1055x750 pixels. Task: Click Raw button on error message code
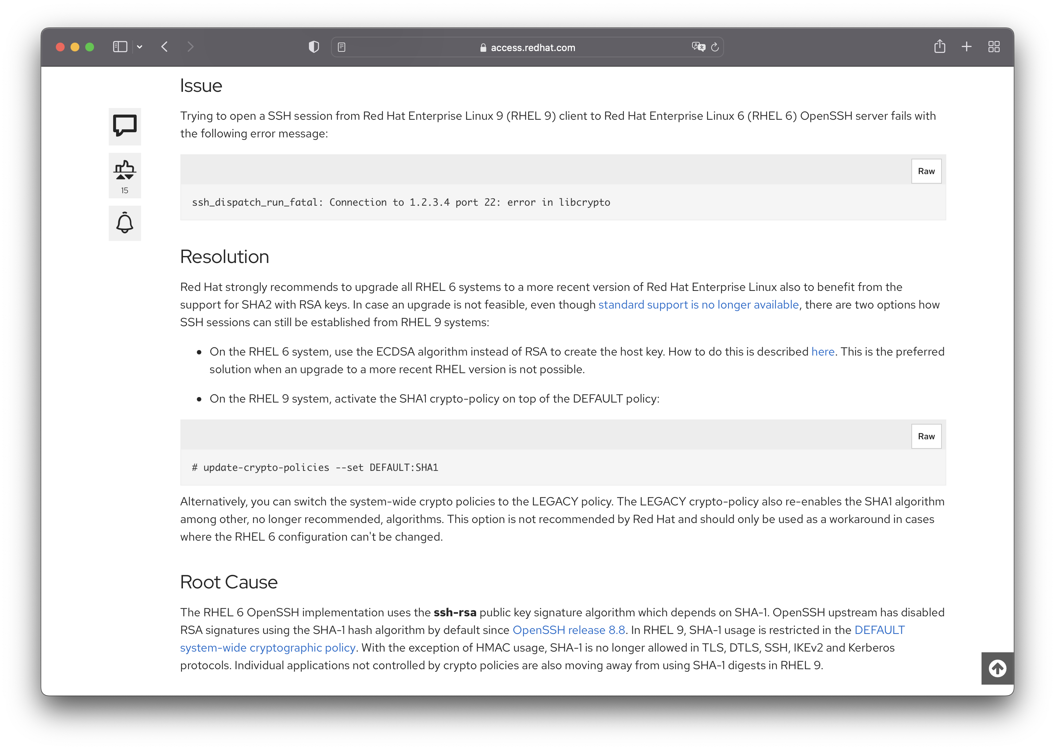pos(926,171)
